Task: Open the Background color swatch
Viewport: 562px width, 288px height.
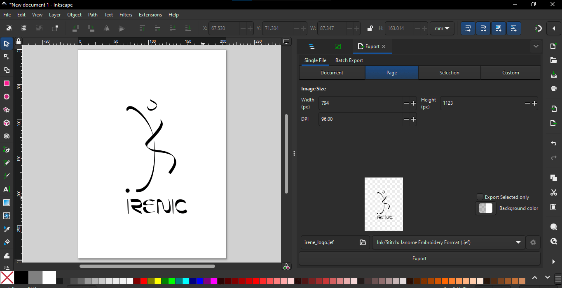Action: (486, 208)
